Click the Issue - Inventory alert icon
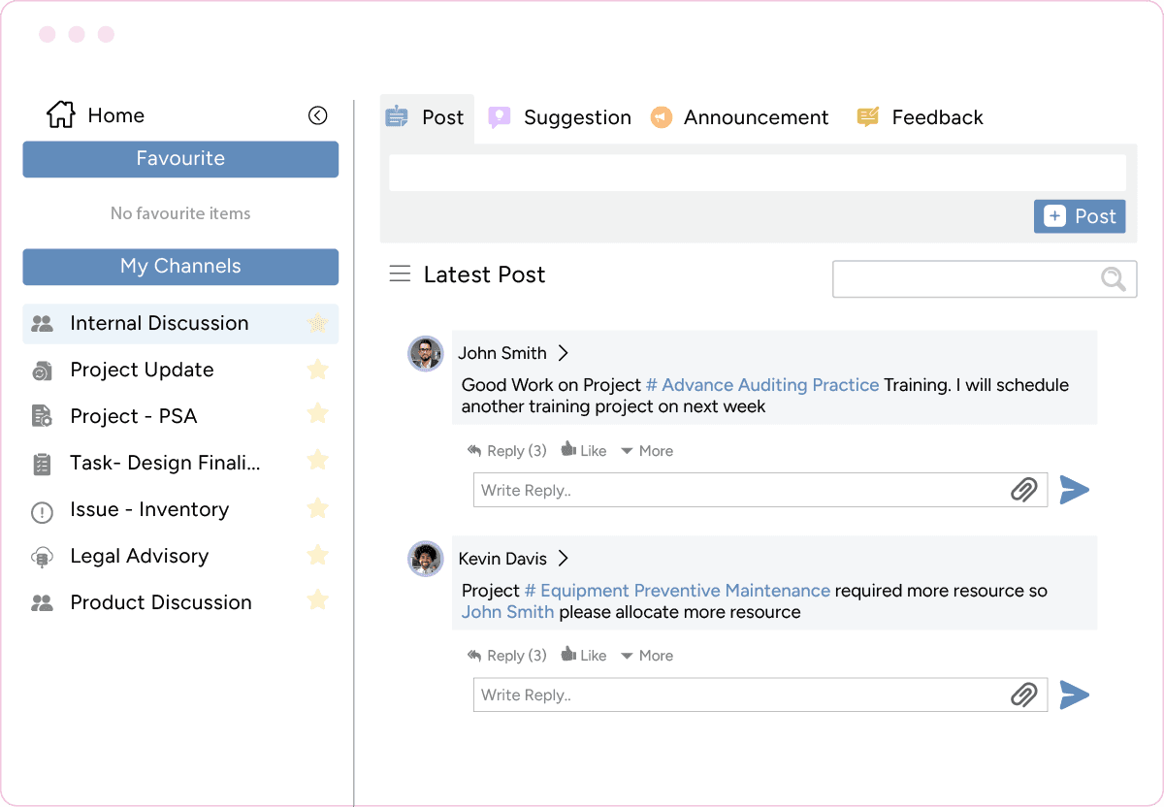This screenshot has height=807, width=1164. click(x=41, y=509)
